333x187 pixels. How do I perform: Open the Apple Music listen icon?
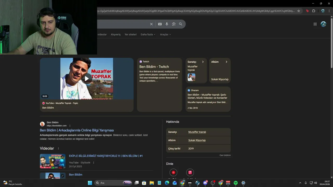point(190,172)
